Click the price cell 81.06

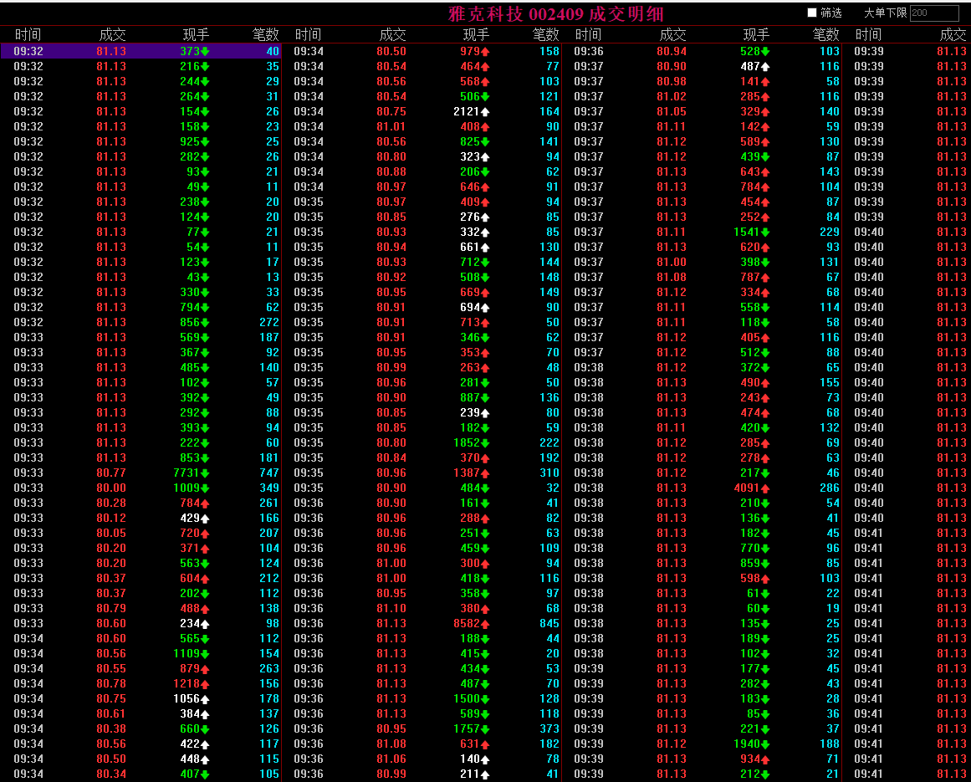click(391, 759)
